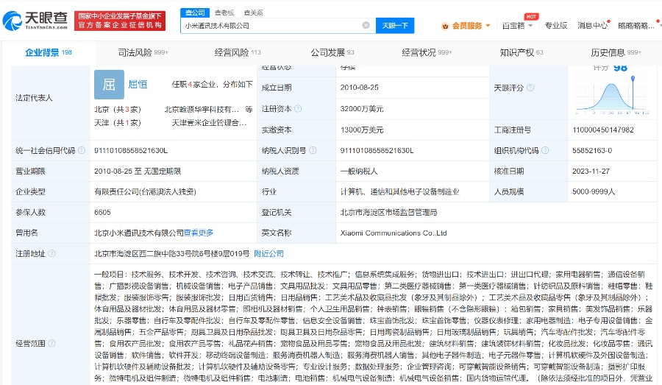Click the establishment date 2010-08-25

pos(359,88)
